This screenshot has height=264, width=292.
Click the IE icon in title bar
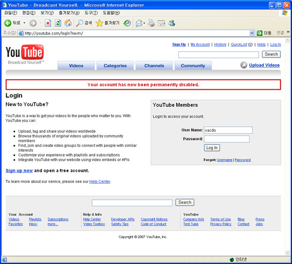pos(4,5)
